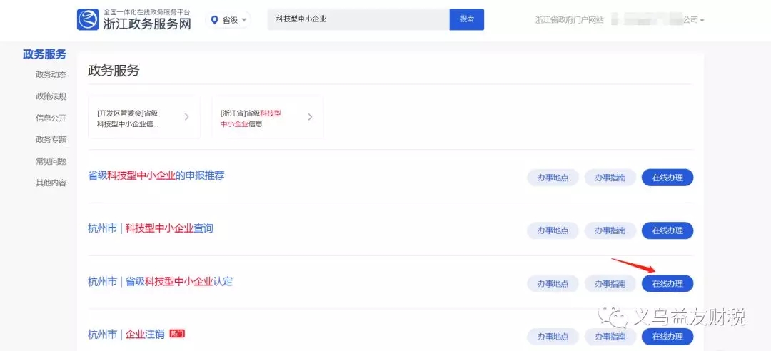771x351 pixels.
Task: Click 办事地点 for 杭州市科技型中小企业查询
Action: (x=553, y=230)
